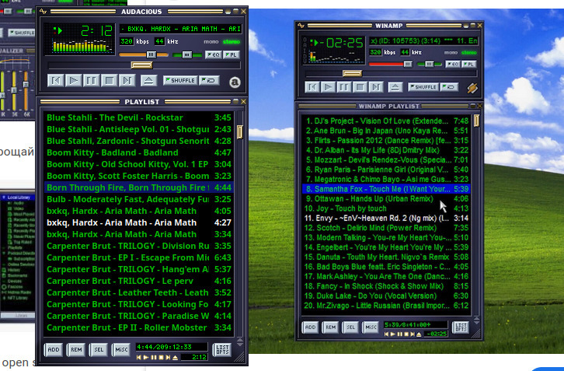Toggle repeat button in Winamp

(449, 87)
